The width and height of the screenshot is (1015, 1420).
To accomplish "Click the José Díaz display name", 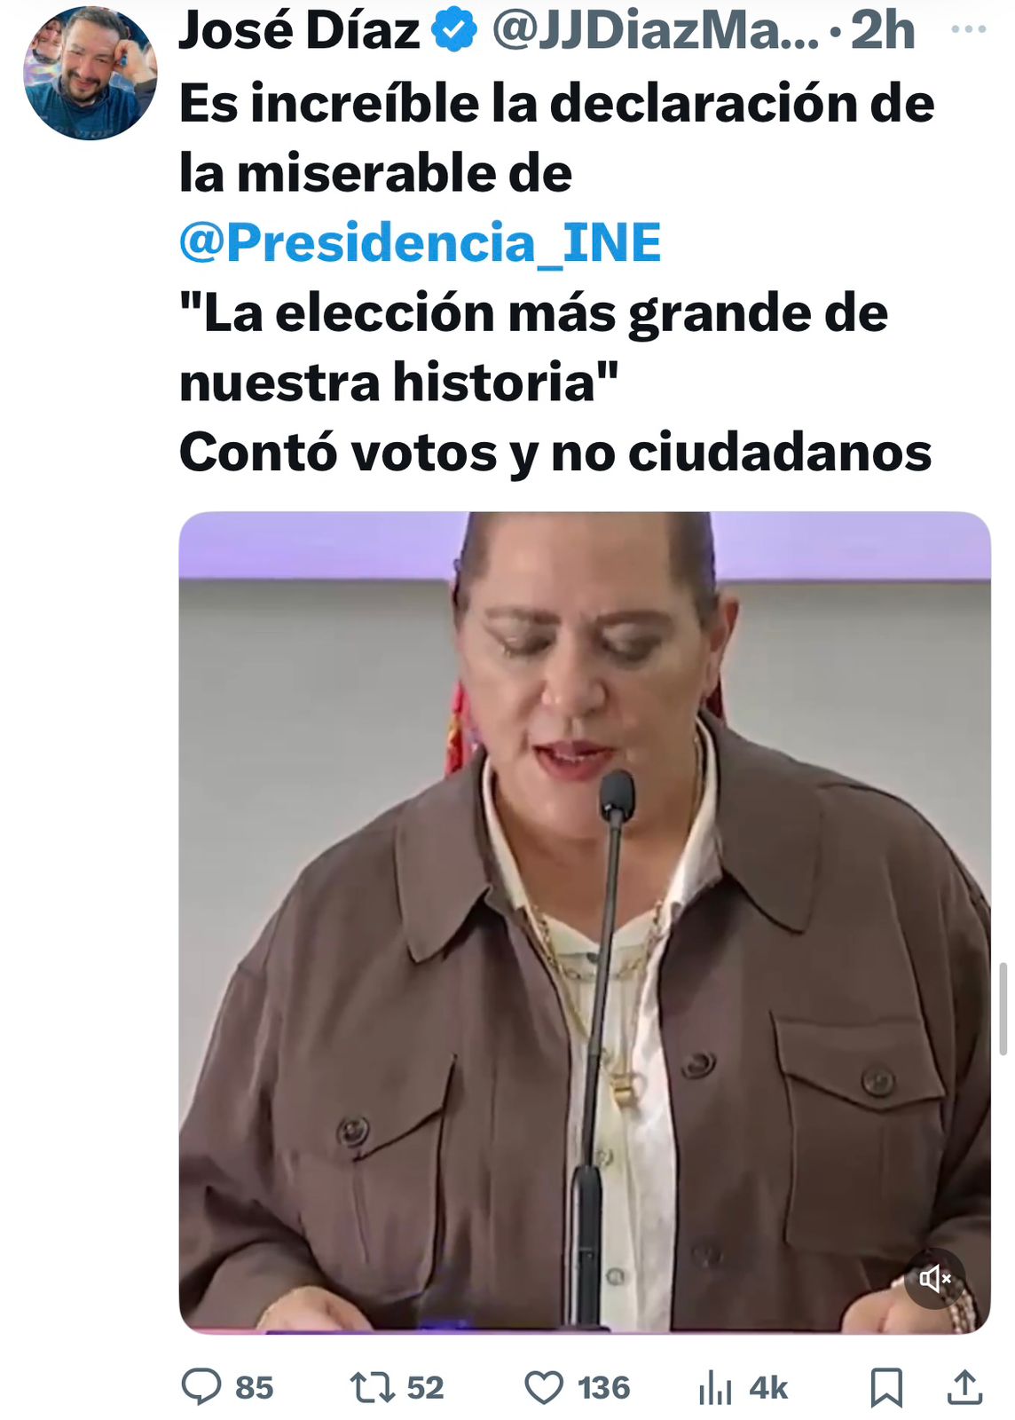I will tap(299, 31).
